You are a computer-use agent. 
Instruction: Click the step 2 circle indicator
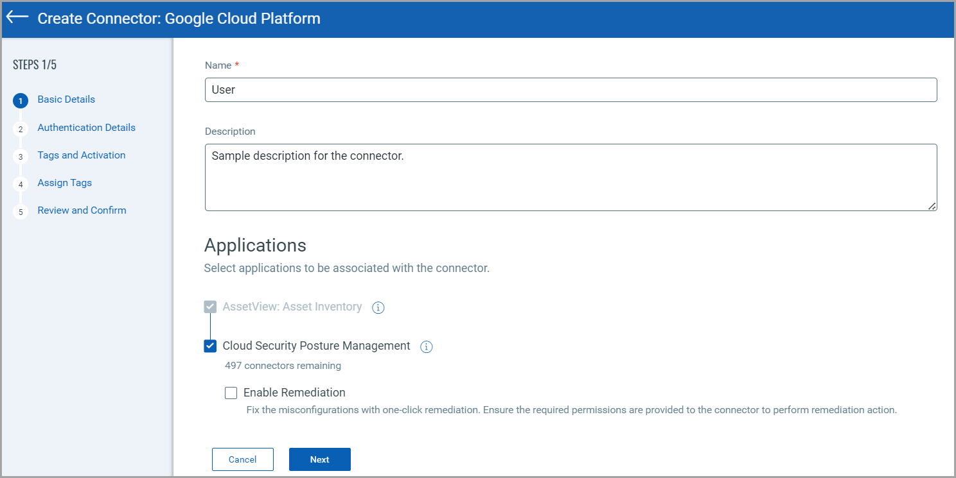coord(20,128)
